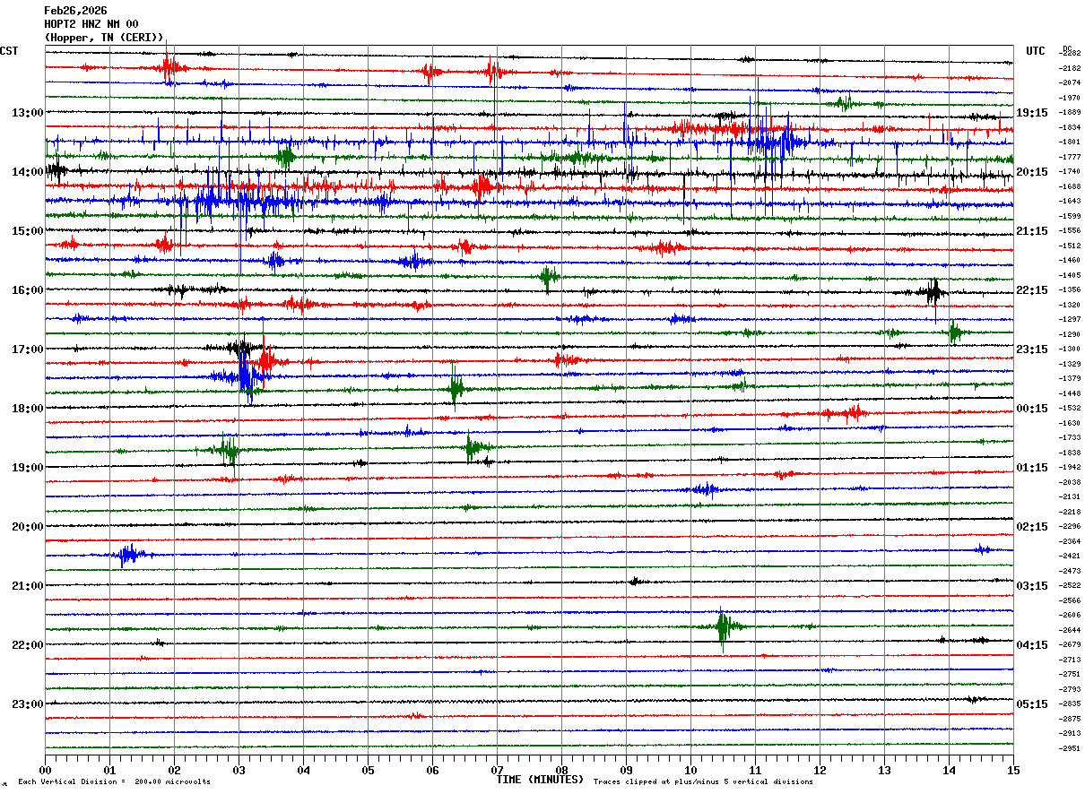
Task: Click the DC offset value '-2421'
Action: [1071, 556]
